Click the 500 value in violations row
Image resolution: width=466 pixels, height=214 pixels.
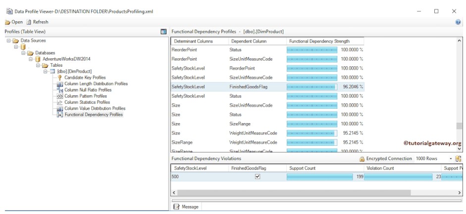pyautogui.click(x=175, y=176)
